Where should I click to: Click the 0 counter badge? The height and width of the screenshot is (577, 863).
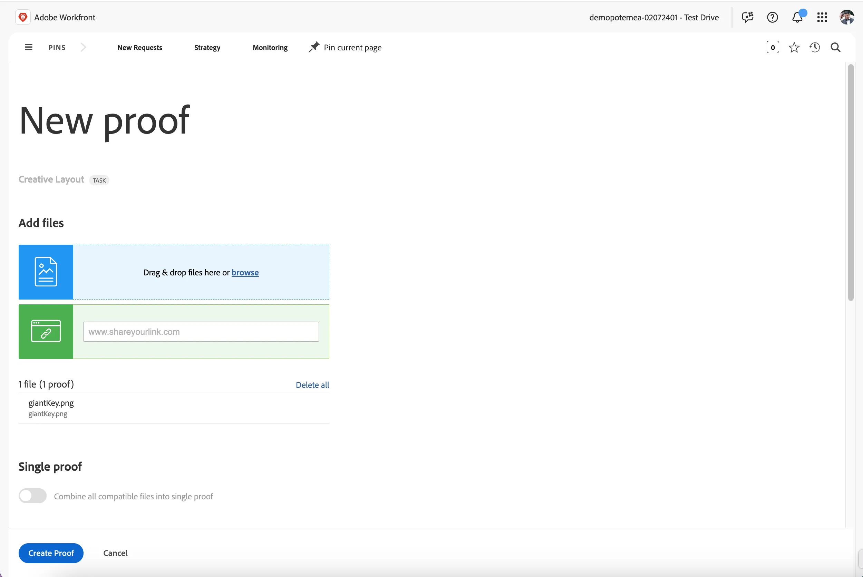773,47
